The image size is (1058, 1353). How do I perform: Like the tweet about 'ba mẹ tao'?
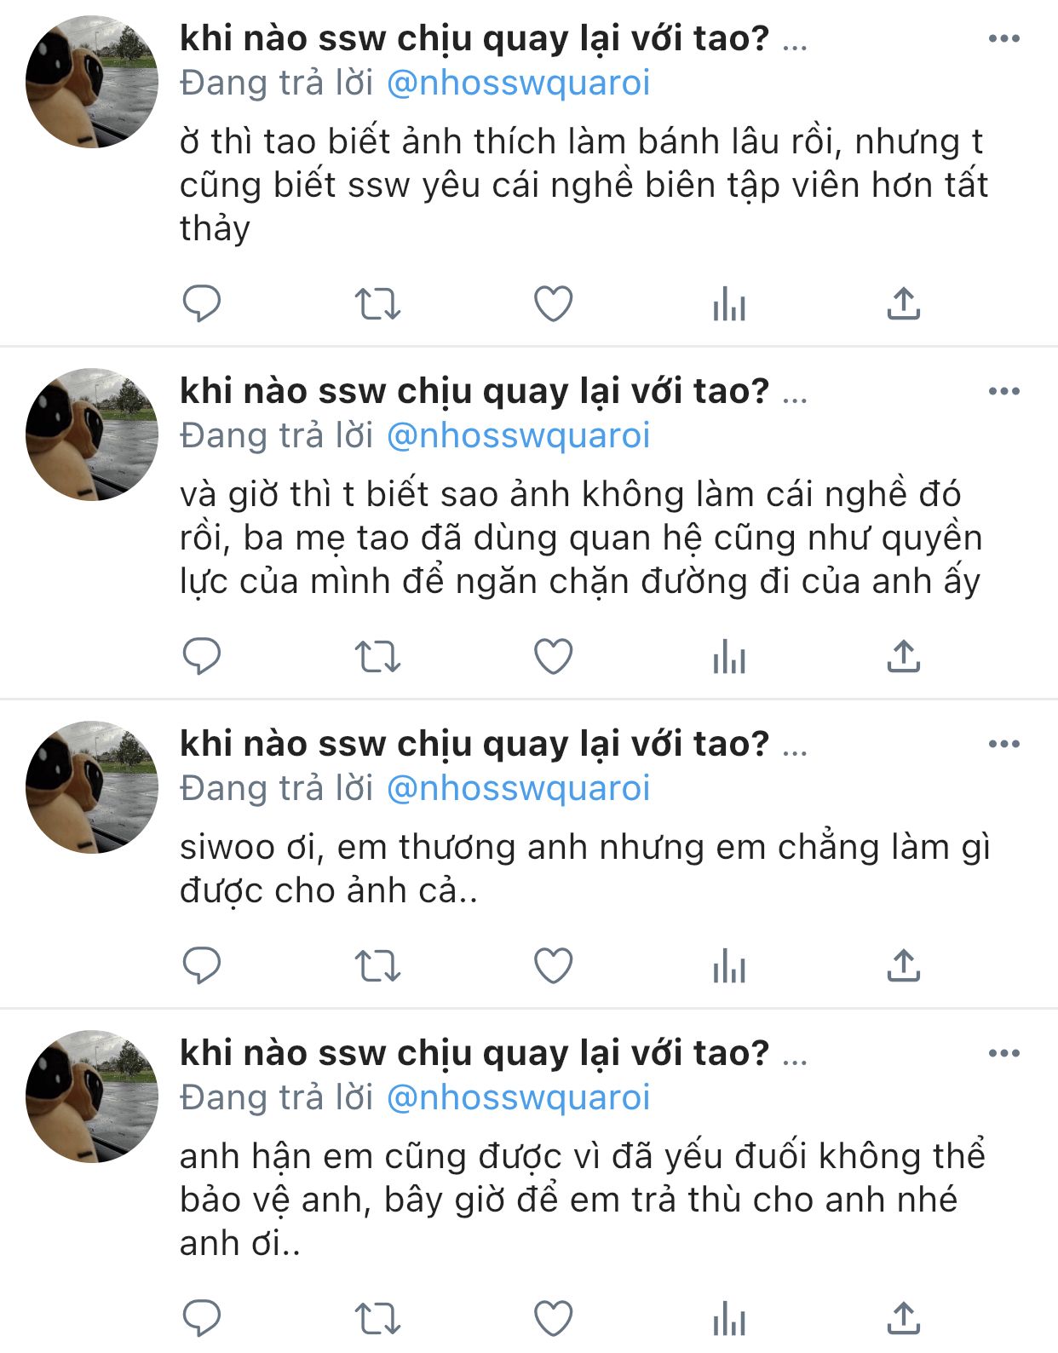pyautogui.click(x=553, y=657)
